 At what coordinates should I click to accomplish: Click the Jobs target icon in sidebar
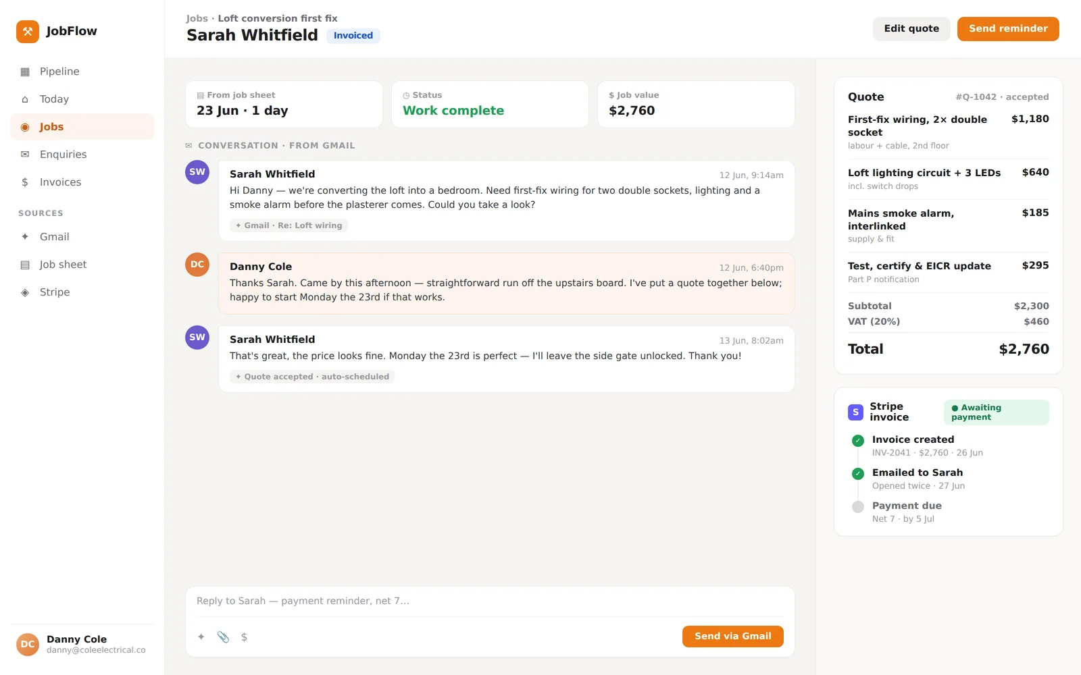point(25,127)
